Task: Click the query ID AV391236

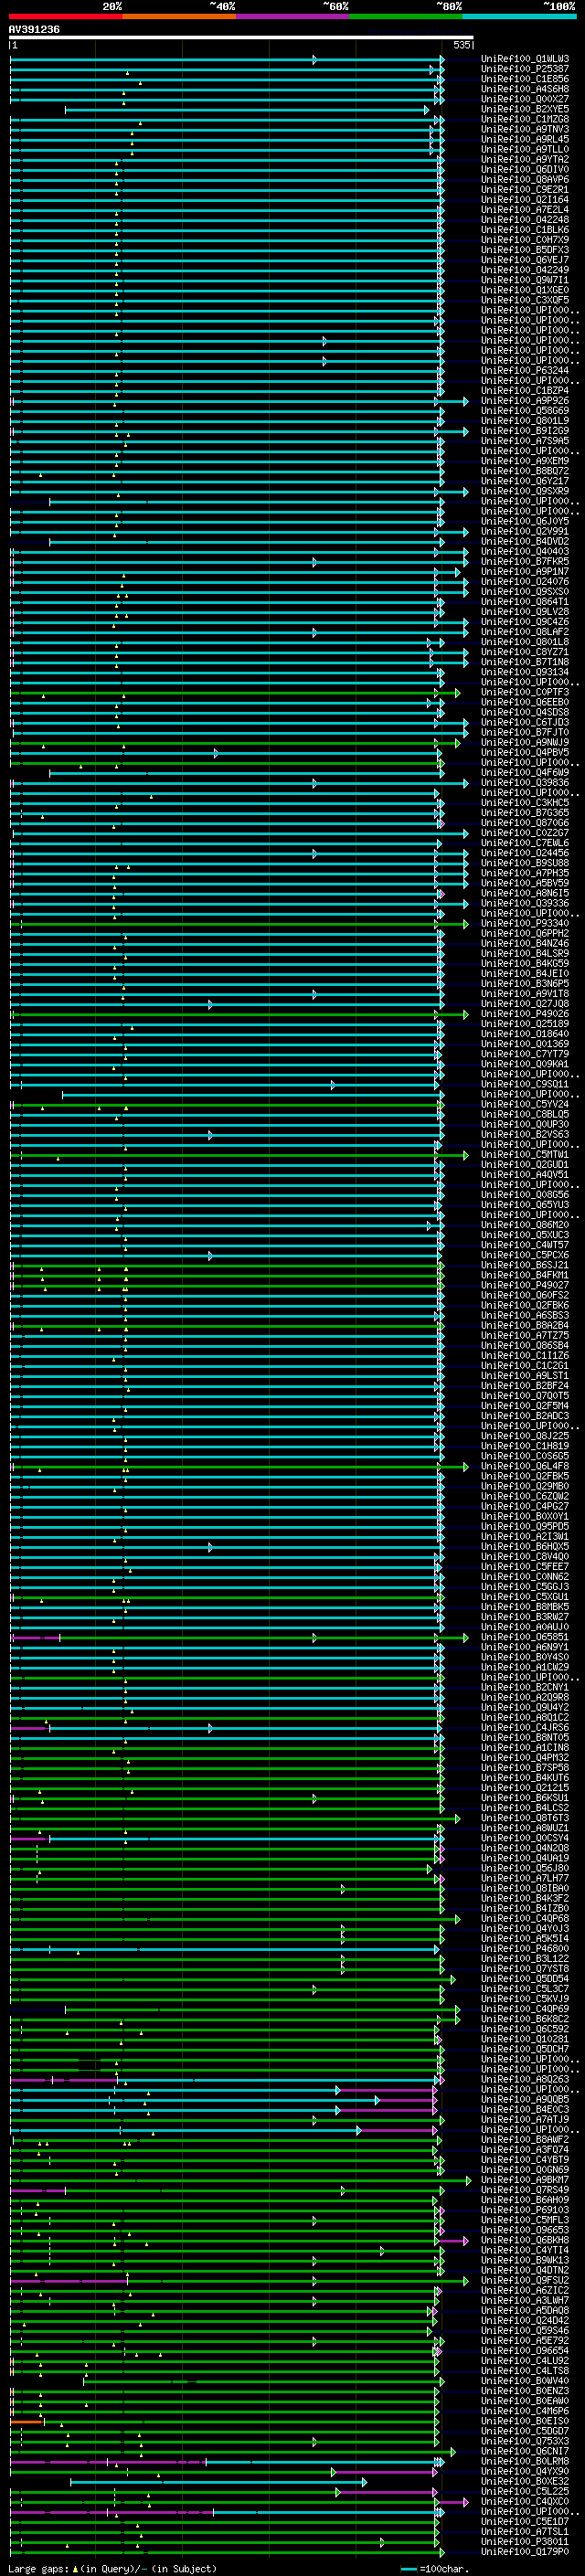Action: point(34,30)
